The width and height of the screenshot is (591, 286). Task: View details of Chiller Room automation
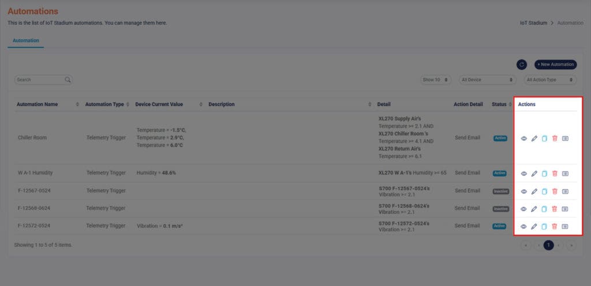tap(523, 138)
